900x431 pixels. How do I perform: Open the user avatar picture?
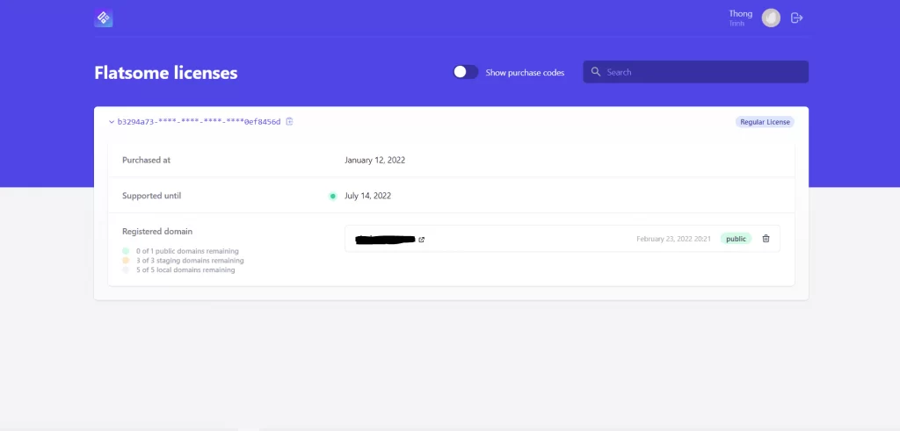click(x=771, y=18)
